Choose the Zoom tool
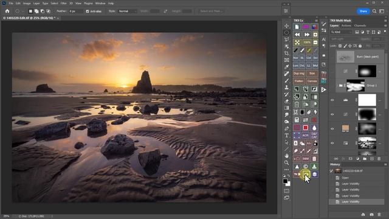Screen dimensions: 389x219 [286, 162]
